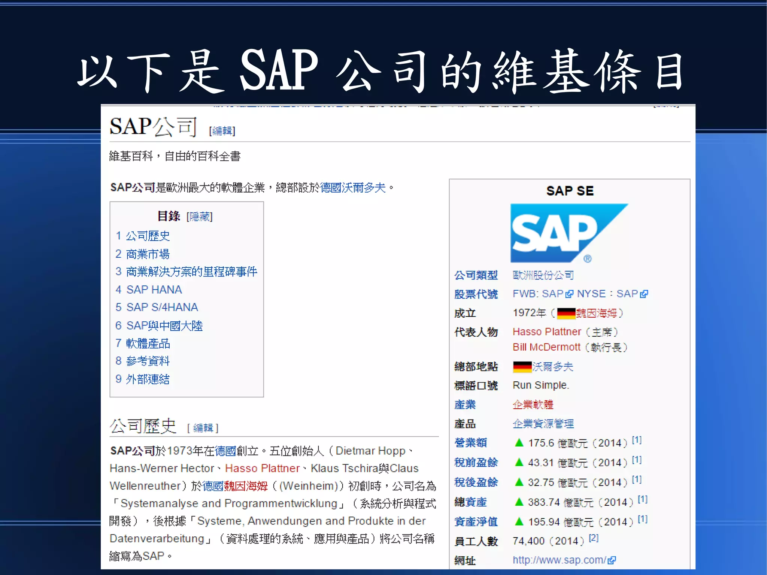Open Hasso Plattner link in infobox

[547, 332]
